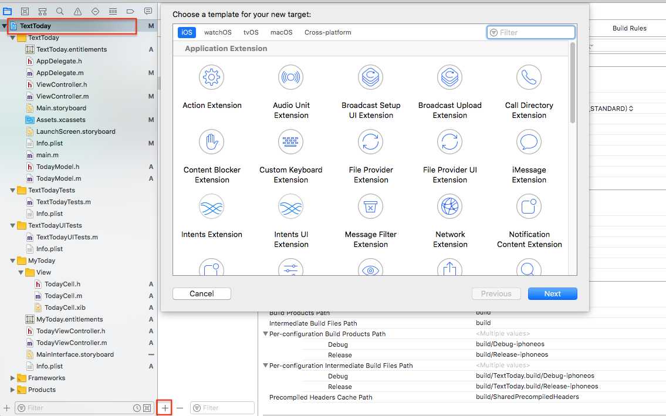Image resolution: width=666 pixels, height=416 pixels.
Task: Open the Symbol navigator
Action: pyautogui.click(x=42, y=11)
